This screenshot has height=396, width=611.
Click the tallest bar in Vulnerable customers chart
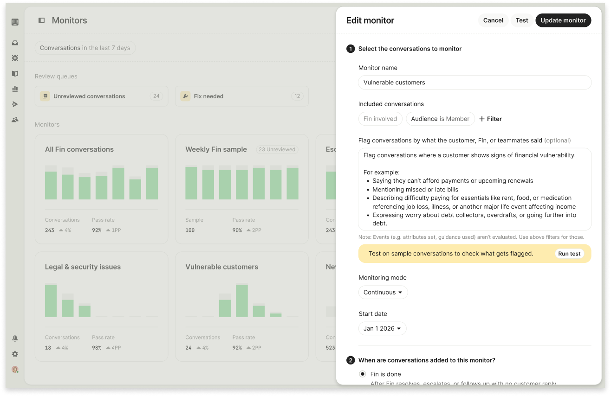click(x=242, y=300)
